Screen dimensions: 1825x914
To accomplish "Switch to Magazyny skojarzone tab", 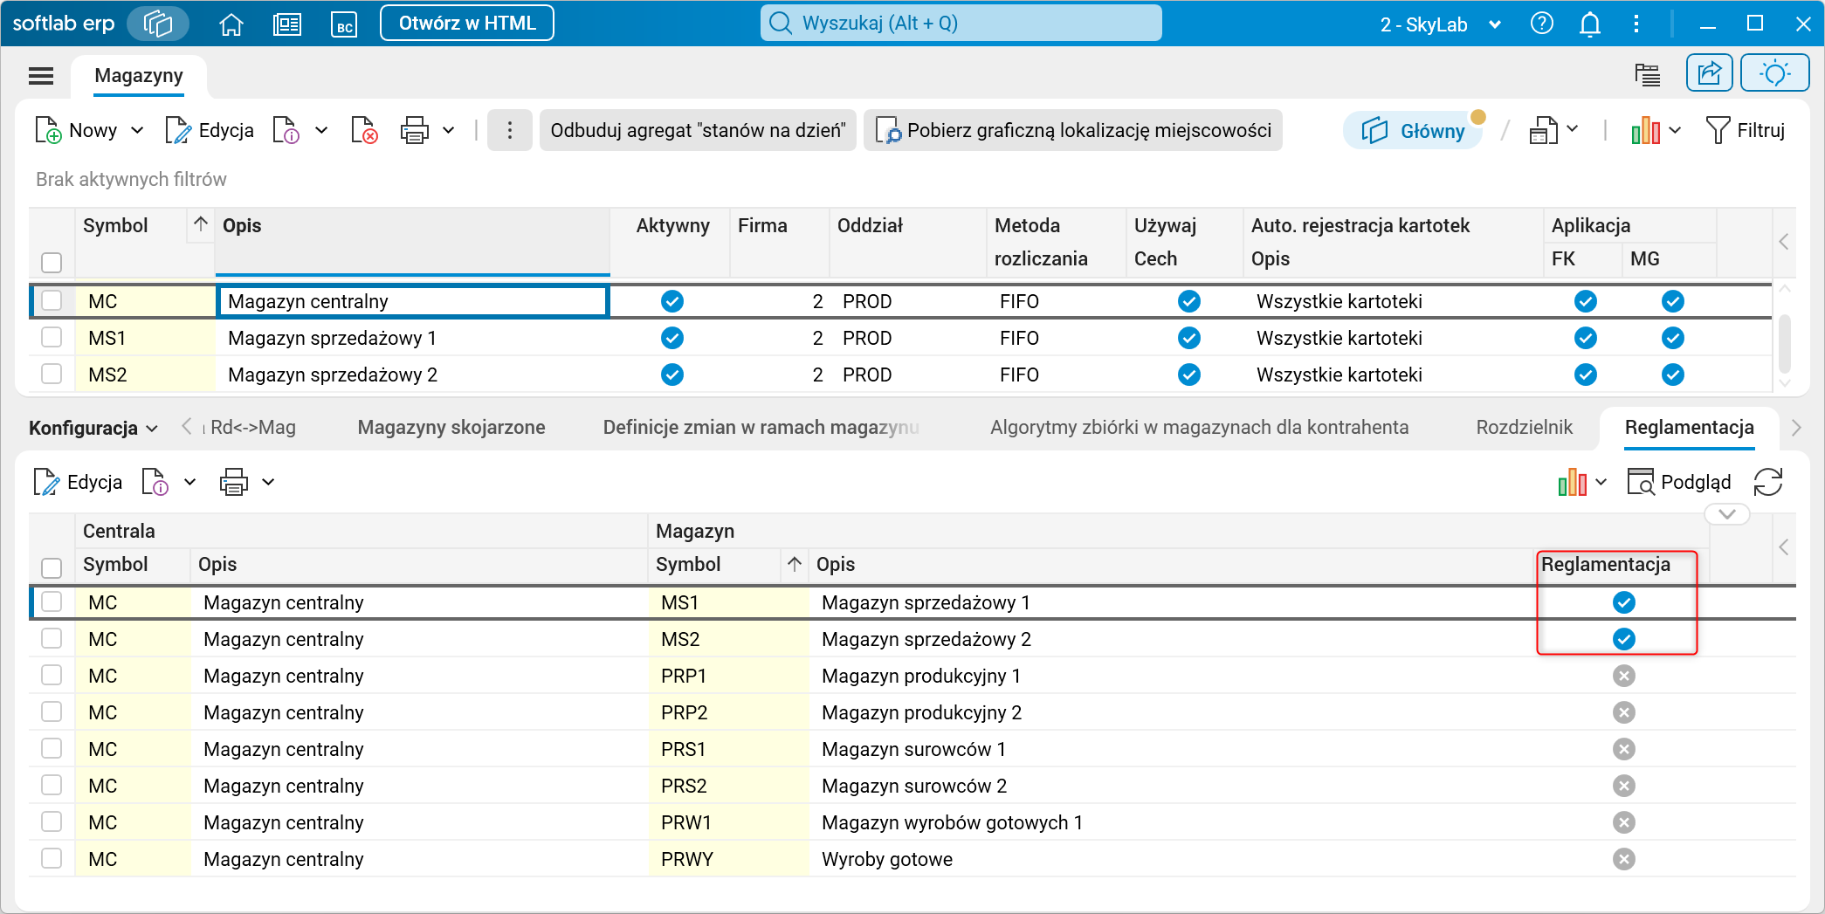I will [451, 428].
